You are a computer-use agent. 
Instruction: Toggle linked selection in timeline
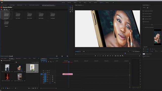click(x=46, y=62)
